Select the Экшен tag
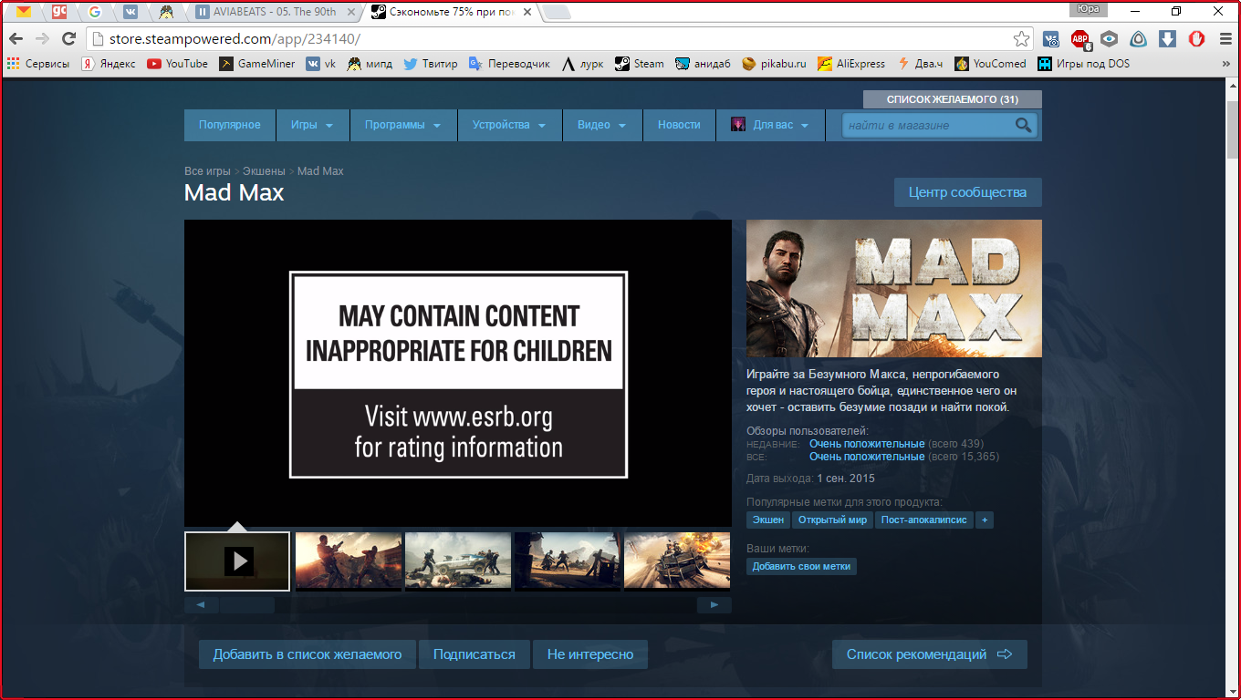This screenshot has width=1241, height=700. click(x=768, y=520)
